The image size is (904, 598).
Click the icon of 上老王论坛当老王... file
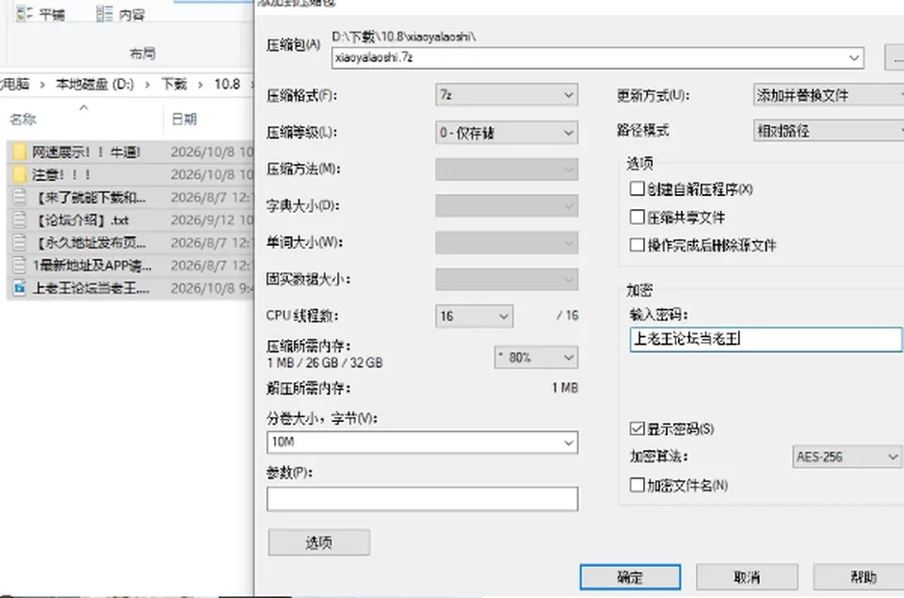point(20,287)
